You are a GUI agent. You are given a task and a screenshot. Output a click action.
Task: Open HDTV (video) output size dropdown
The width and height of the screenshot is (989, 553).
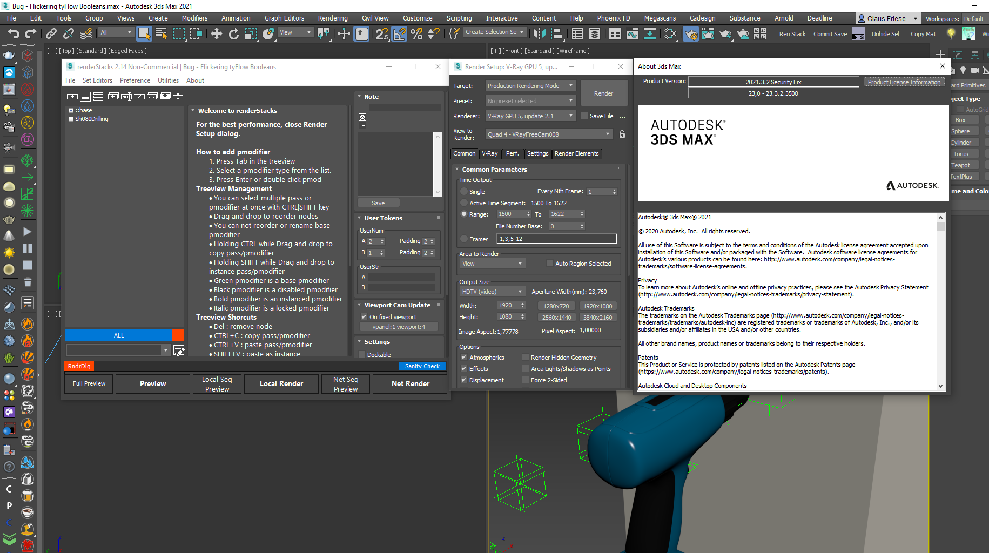tap(492, 291)
